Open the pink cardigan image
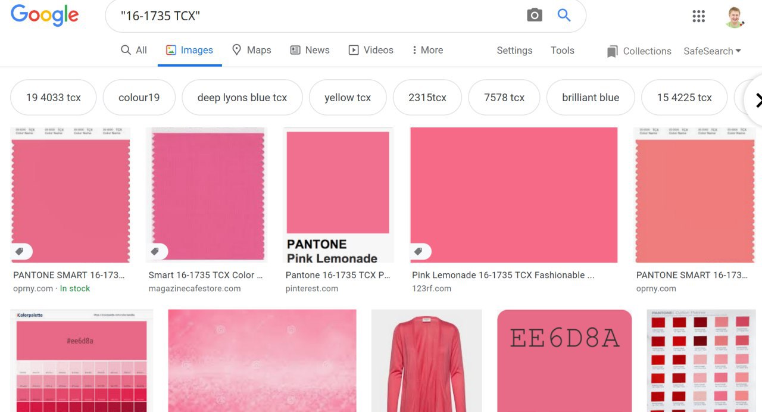Image resolution: width=762 pixels, height=412 pixels. pos(427,361)
